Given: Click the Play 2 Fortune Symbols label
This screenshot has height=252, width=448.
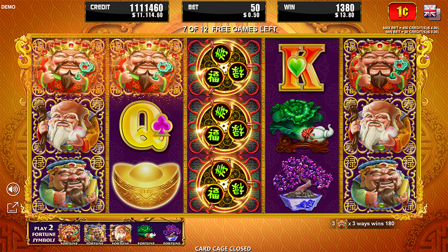Looking at the screenshot, I should [44, 234].
